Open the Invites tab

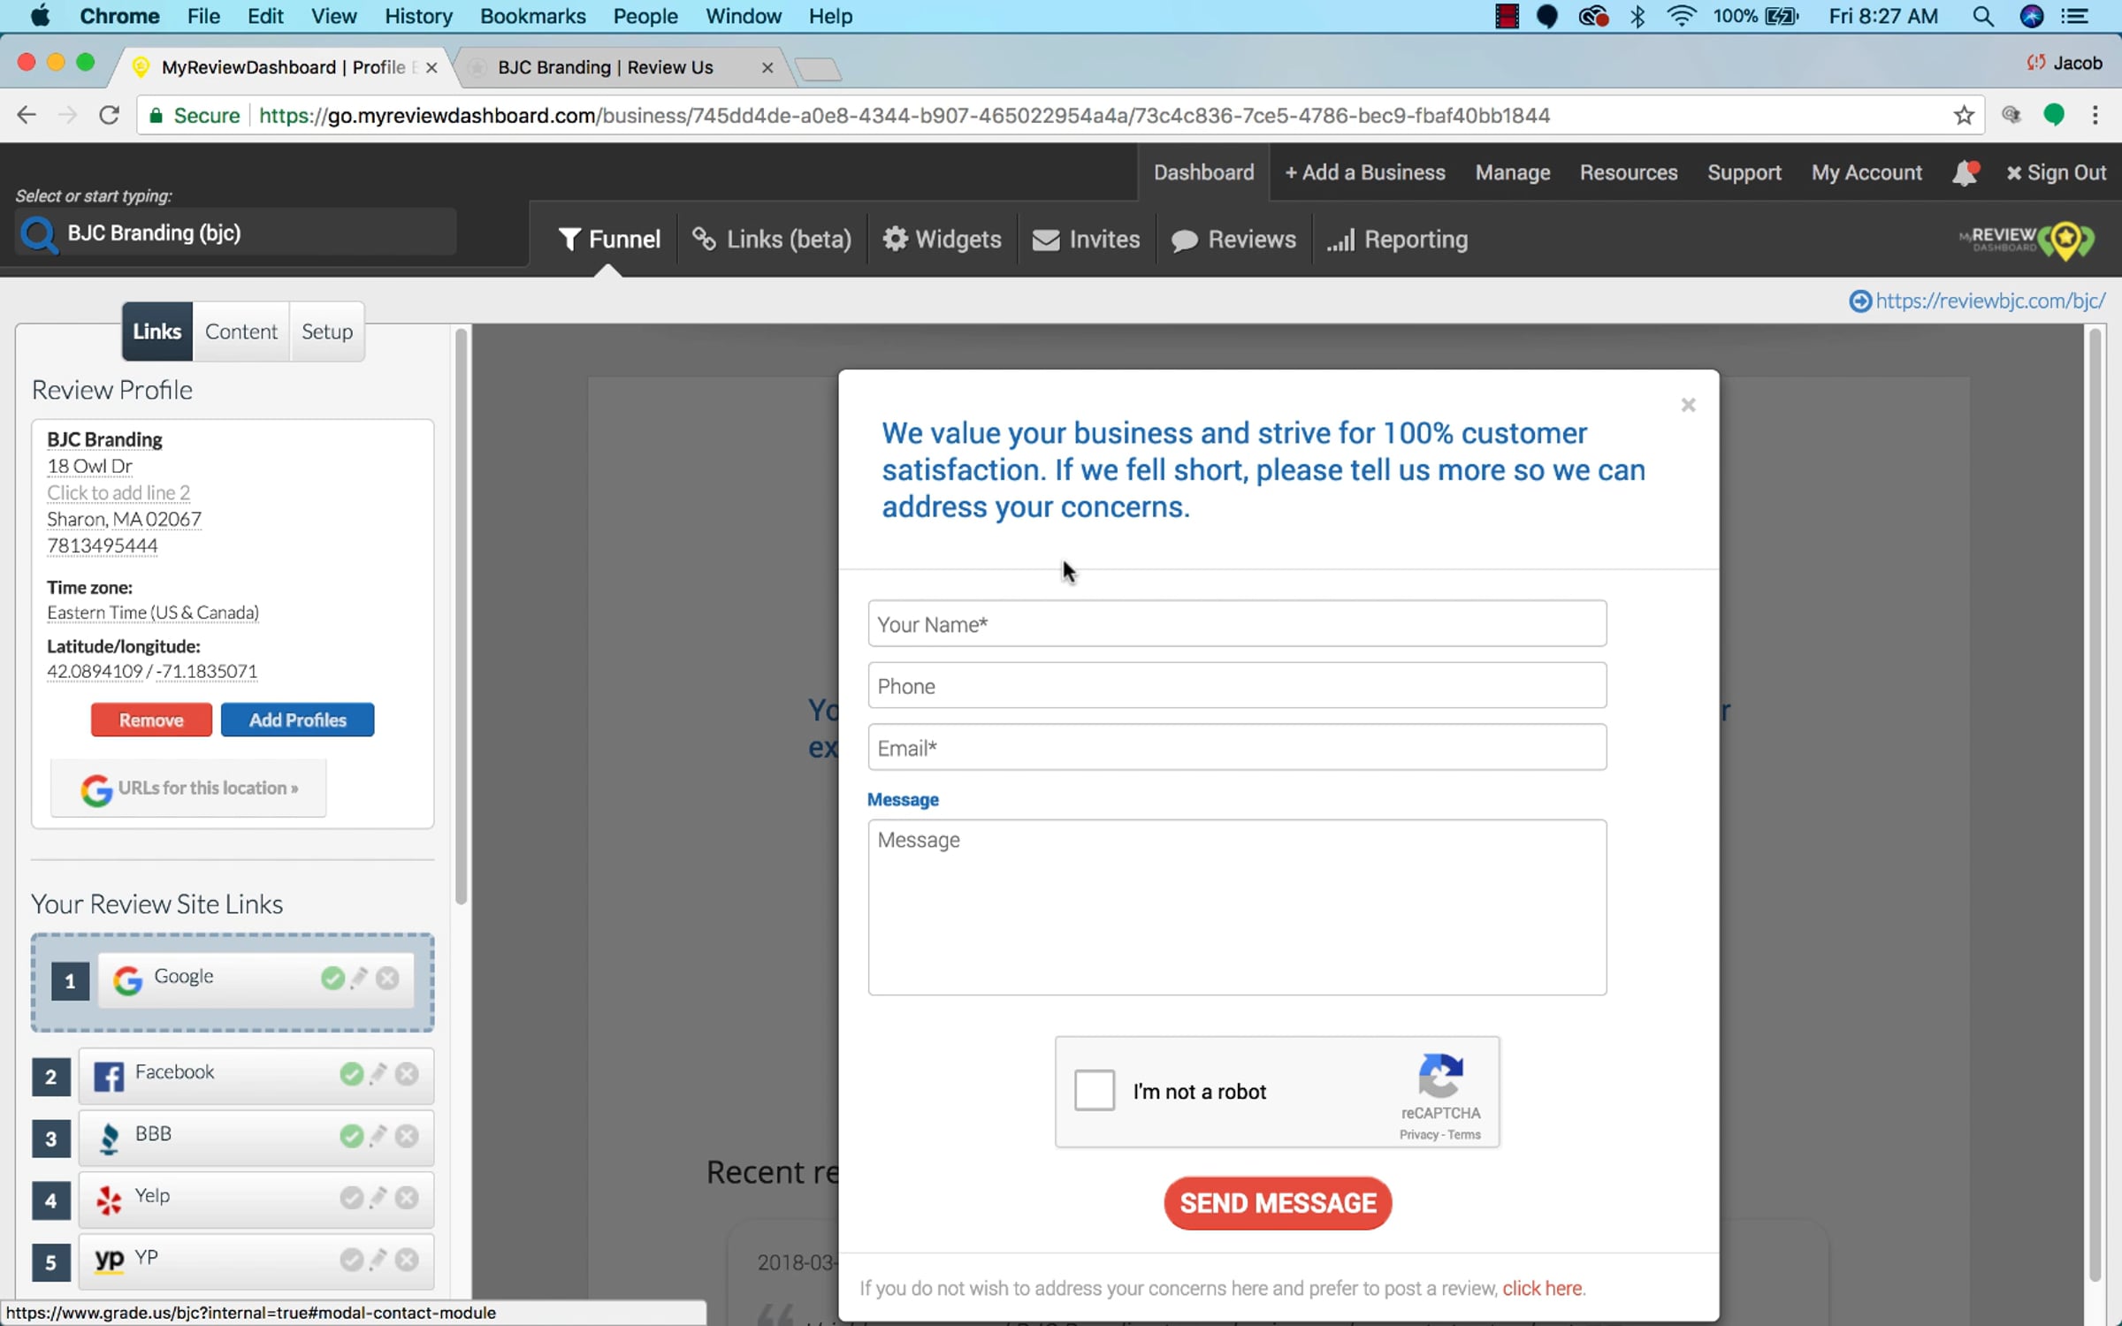1087,240
